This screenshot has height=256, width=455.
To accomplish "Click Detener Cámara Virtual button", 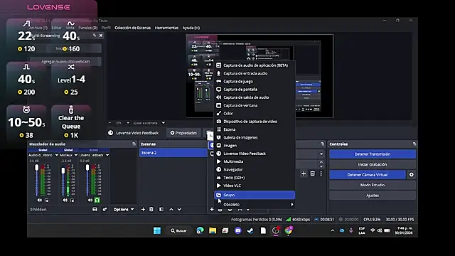I will [x=368, y=175].
